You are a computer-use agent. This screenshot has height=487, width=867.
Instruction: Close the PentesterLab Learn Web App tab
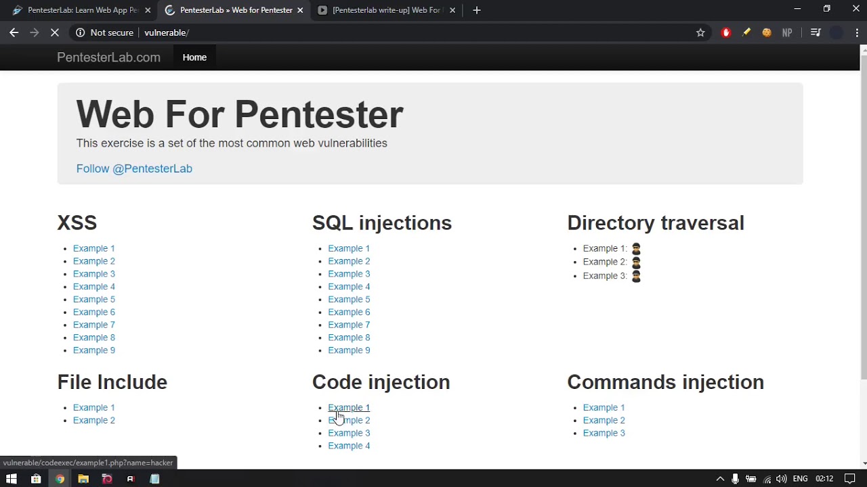click(x=148, y=10)
